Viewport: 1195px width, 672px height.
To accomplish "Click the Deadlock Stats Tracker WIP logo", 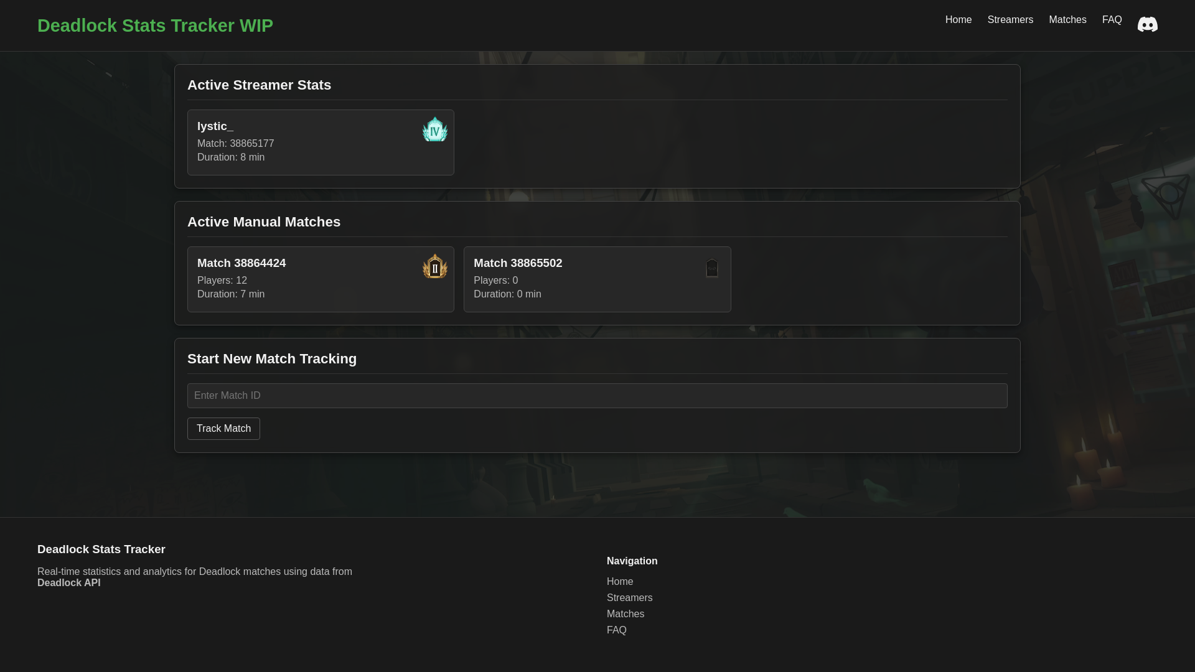I will click(155, 26).
